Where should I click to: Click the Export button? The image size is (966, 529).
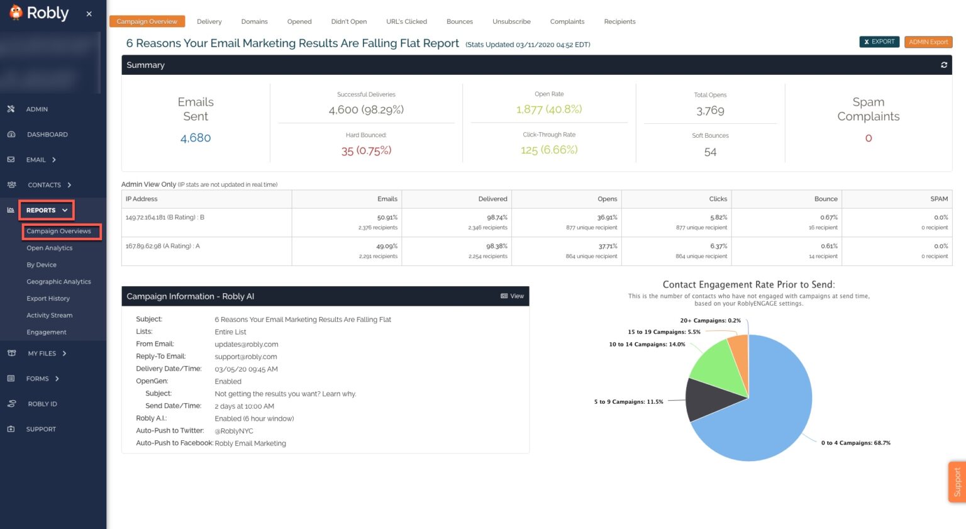coord(879,42)
